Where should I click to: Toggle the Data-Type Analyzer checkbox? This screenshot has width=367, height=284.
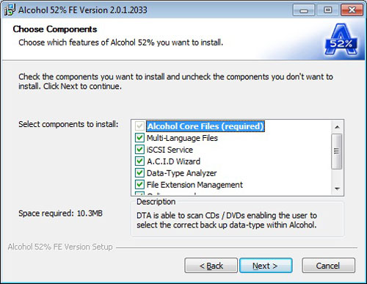coord(139,173)
